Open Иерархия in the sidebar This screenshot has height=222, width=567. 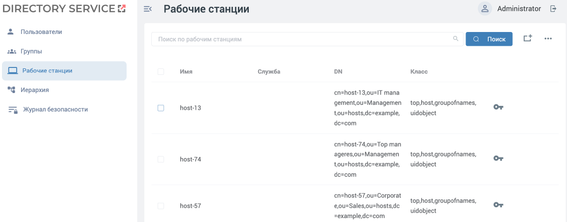(34, 90)
